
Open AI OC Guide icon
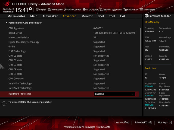click(84, 9)
